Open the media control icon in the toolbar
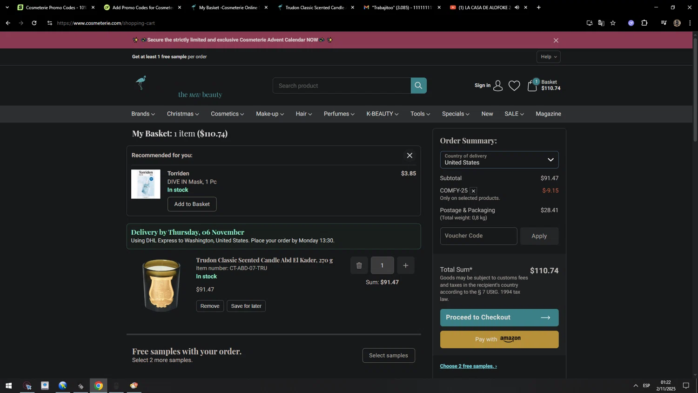698x393 pixels. point(664,23)
